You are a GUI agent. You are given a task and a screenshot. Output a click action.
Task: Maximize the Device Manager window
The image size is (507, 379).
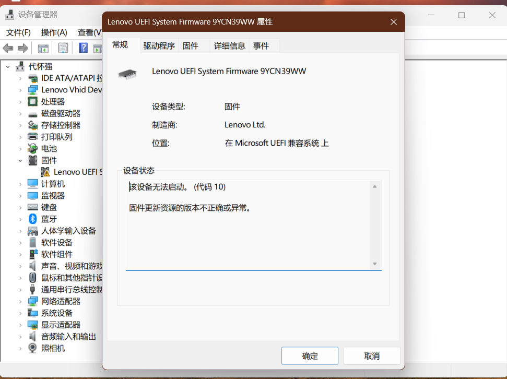(462, 15)
